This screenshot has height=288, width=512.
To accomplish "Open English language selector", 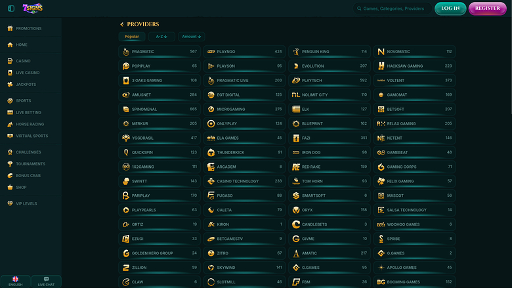I will tap(15, 281).
